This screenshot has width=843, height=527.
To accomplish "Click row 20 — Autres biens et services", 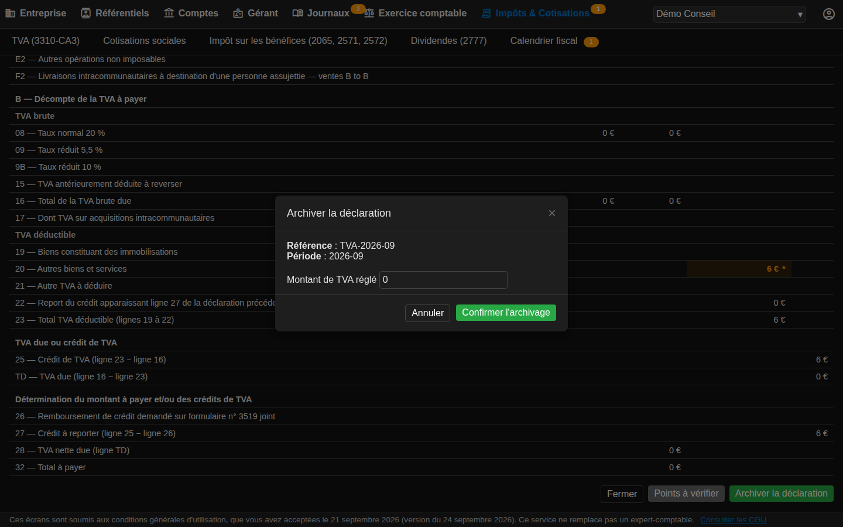I will [421, 269].
